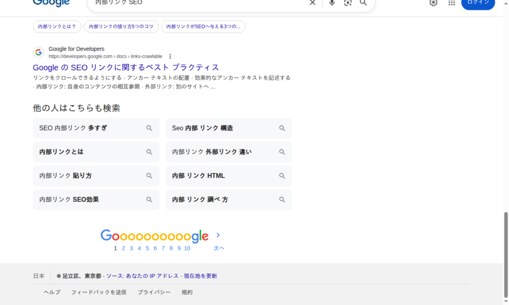Viewport: 509px width, 305px height.
Task: Select the 内部リンクの張り方5つのコツ chip
Action: 121,26
